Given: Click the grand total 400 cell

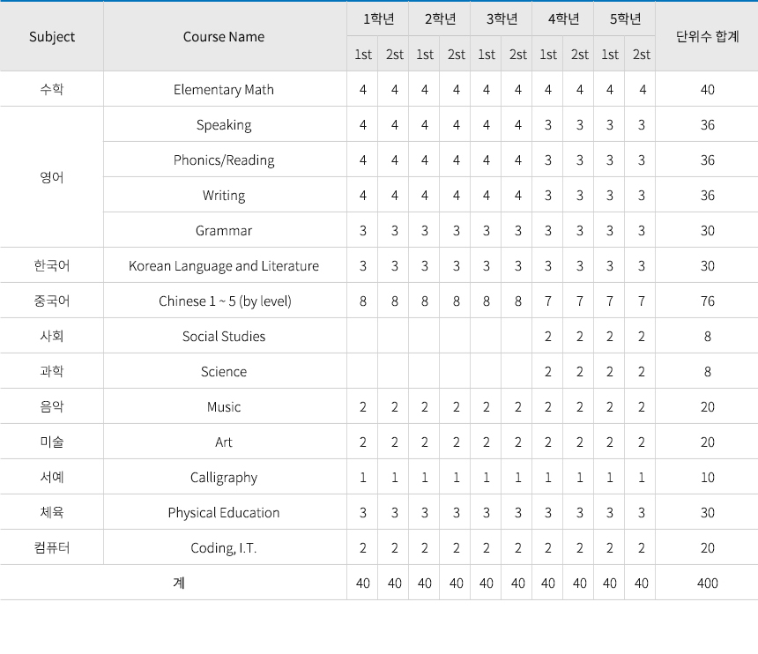Looking at the screenshot, I should (707, 583).
